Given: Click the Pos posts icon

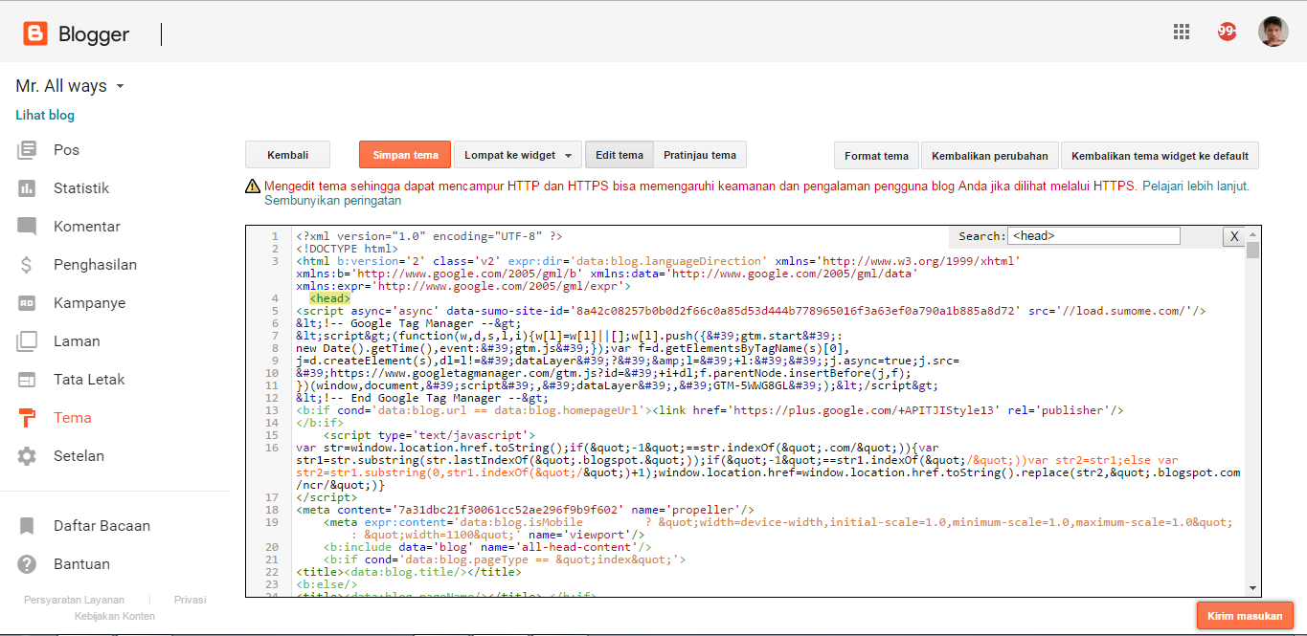Looking at the screenshot, I should [x=27, y=150].
